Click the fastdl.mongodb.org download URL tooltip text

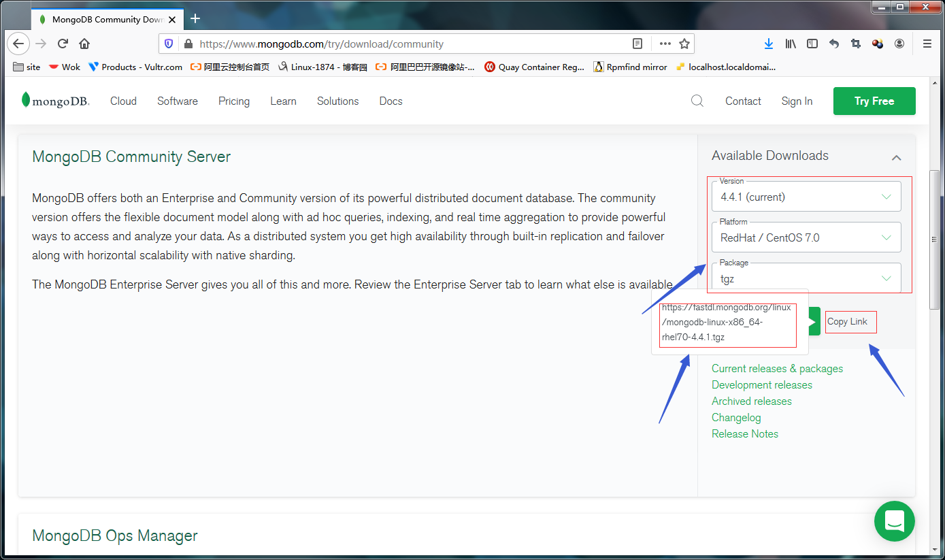727,322
